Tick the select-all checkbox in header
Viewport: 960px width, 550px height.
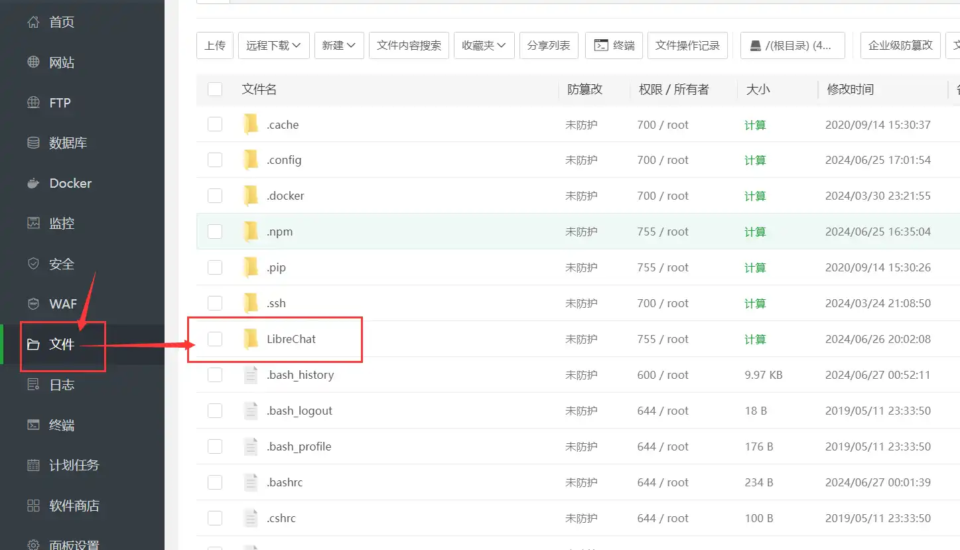[x=215, y=90]
